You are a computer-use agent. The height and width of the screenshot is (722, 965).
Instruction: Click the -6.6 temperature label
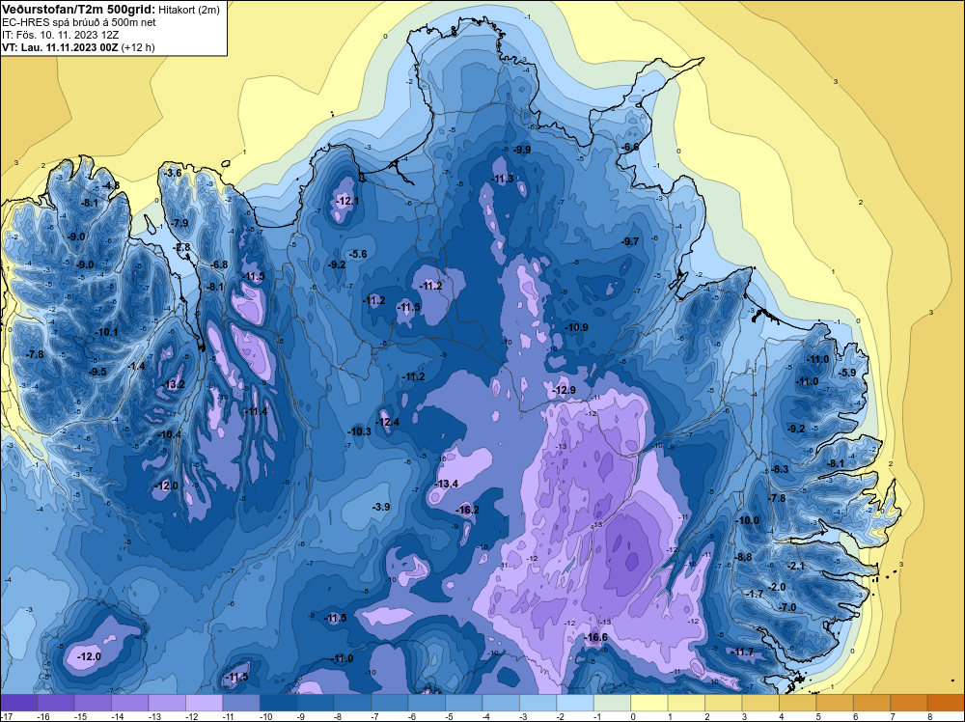click(630, 147)
